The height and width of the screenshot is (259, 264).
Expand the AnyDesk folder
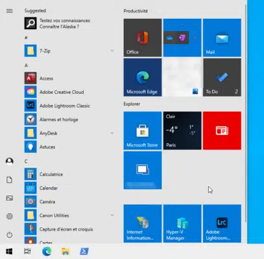69,133
